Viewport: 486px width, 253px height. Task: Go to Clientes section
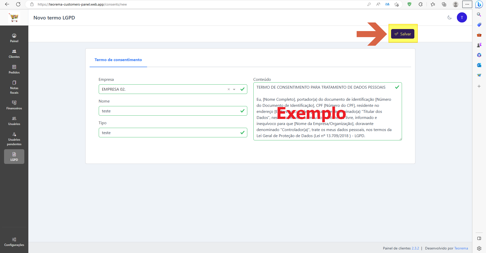point(14,54)
